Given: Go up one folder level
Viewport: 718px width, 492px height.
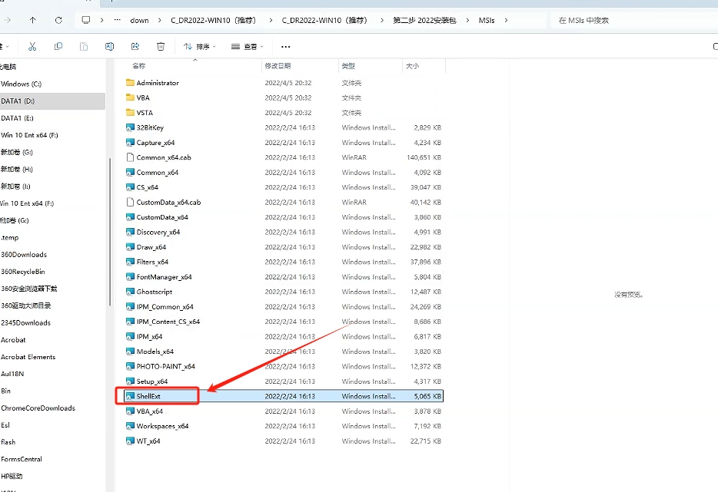Looking at the screenshot, I should 32,20.
